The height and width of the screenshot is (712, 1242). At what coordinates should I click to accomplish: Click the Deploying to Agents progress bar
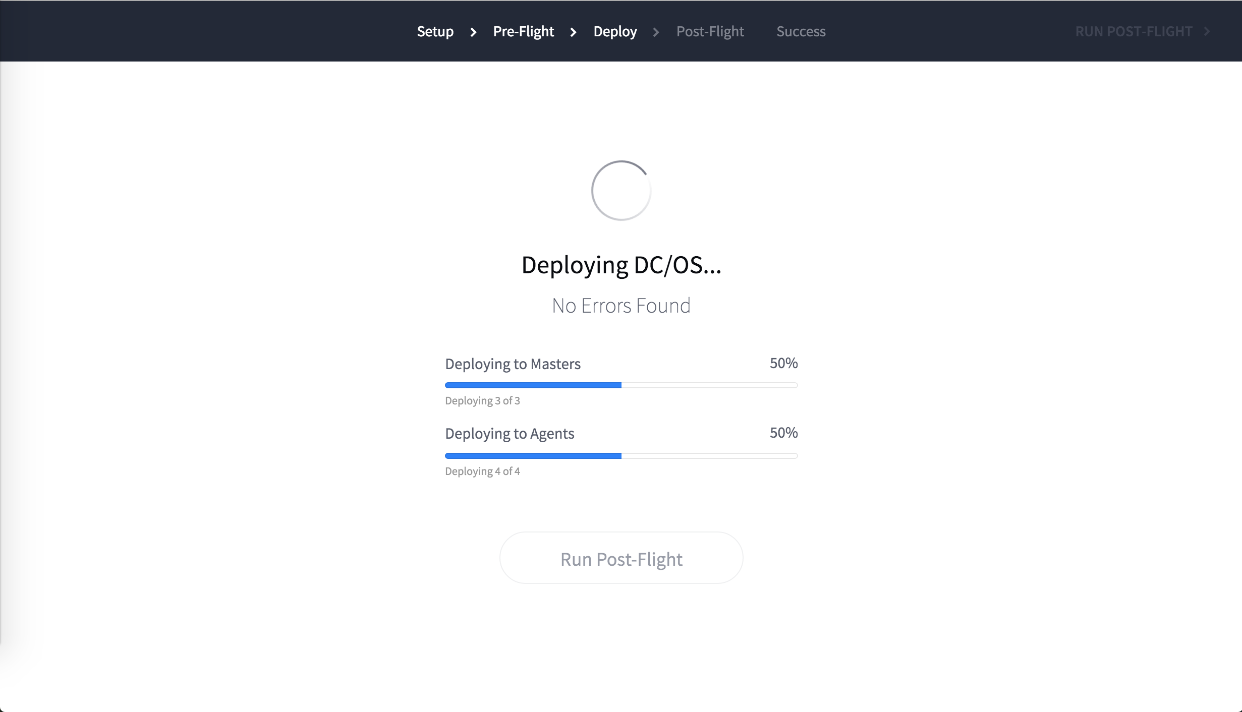(x=621, y=456)
